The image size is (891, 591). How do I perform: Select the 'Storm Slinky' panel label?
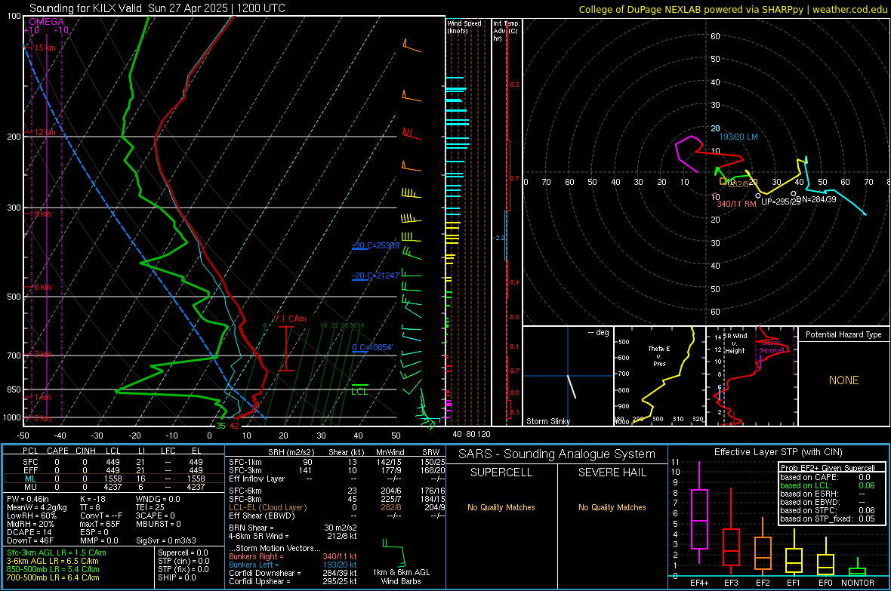(547, 421)
